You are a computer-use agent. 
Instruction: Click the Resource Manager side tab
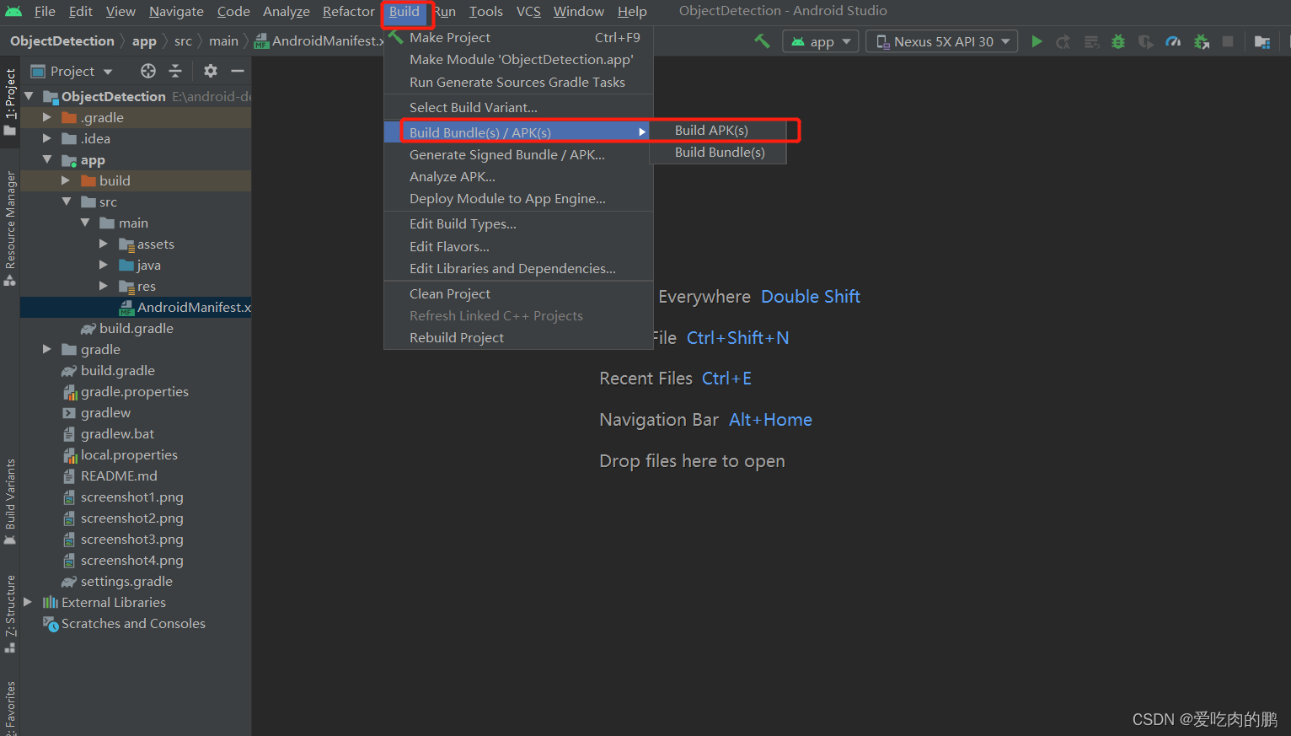click(10, 228)
